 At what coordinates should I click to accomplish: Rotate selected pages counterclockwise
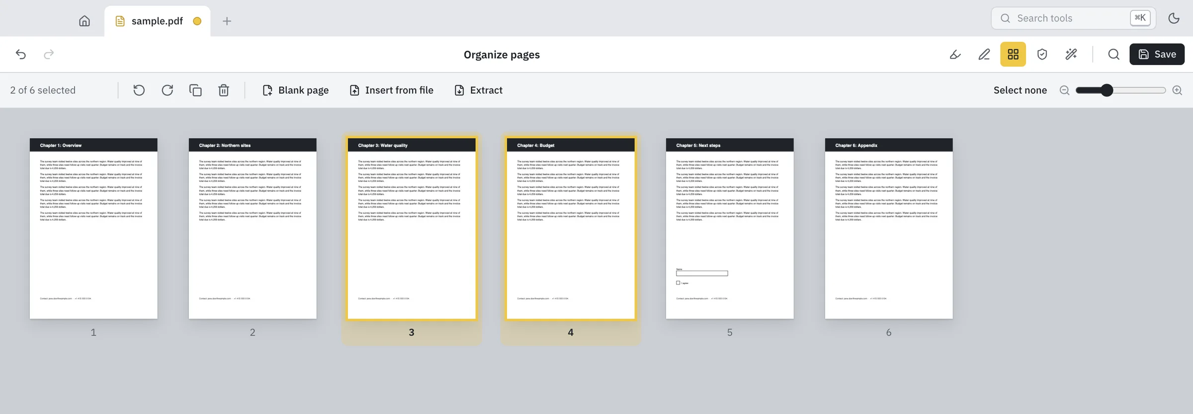tap(139, 90)
